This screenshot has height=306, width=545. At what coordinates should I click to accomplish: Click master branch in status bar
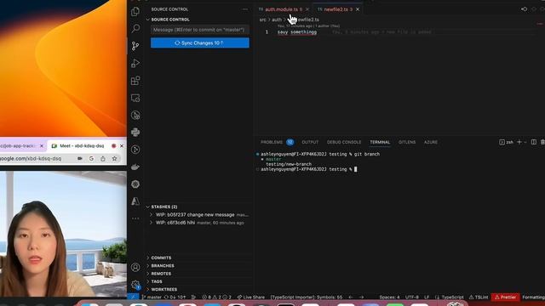[x=152, y=297]
